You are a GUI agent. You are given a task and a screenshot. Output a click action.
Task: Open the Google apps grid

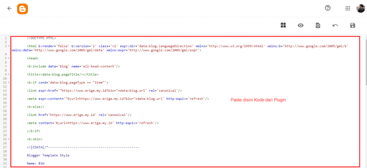coord(348,9)
